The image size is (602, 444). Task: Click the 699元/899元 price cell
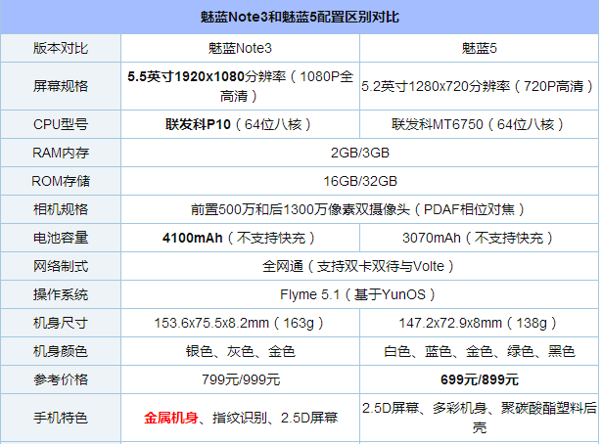(479, 379)
